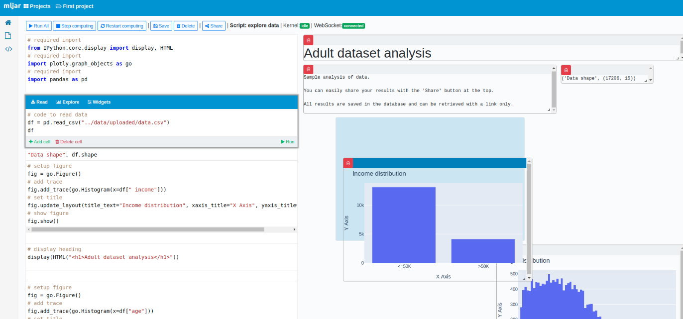The height and width of the screenshot is (319, 683).
Task: Click the 'idle' kernel status badge
Action: tap(305, 26)
